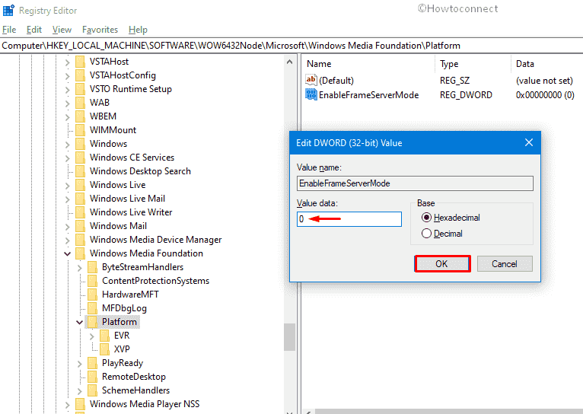Screen dimensions: 583x414
Task: Click the Windows Live Mail folder icon
Action: (x=80, y=199)
